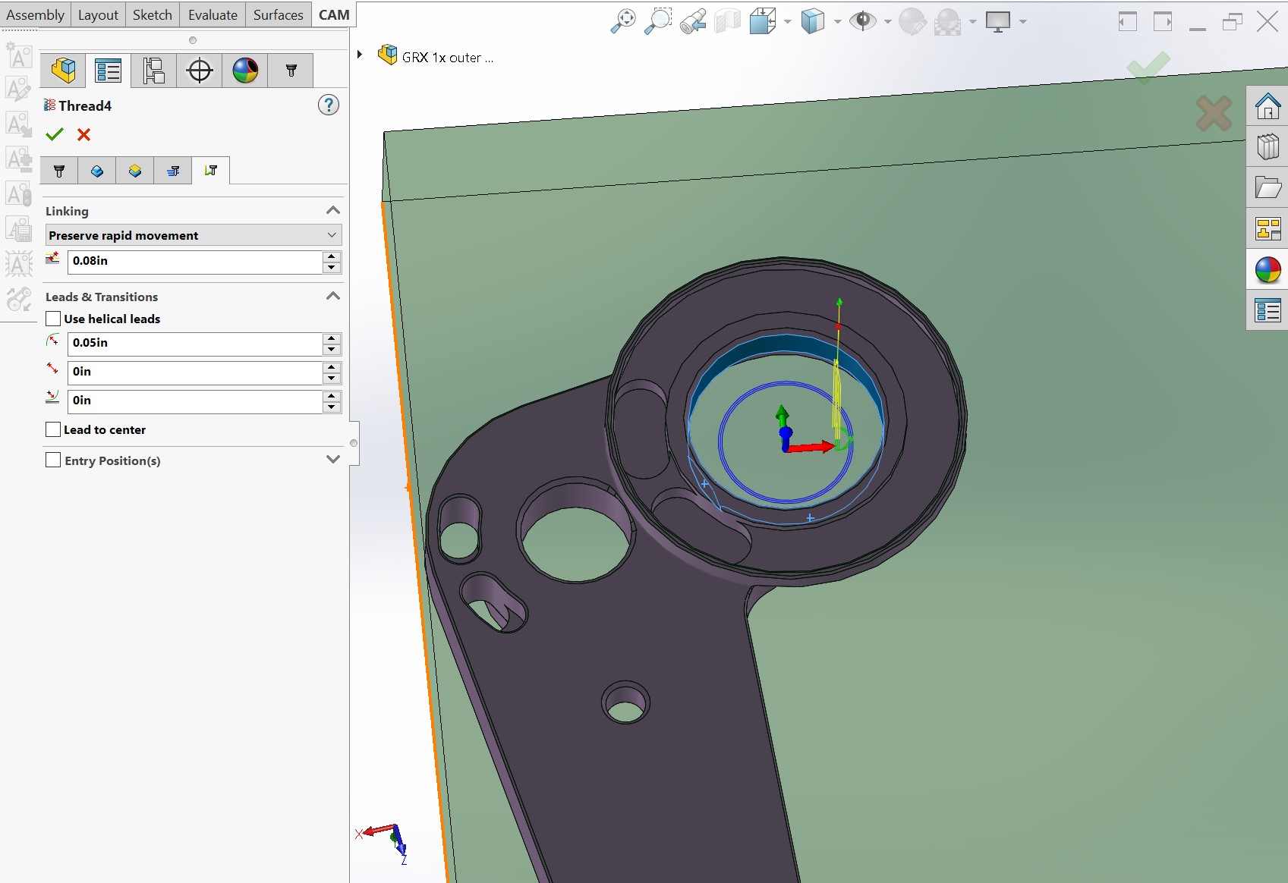
Task: Open Appearances color ball in task pane
Action: click(1268, 270)
